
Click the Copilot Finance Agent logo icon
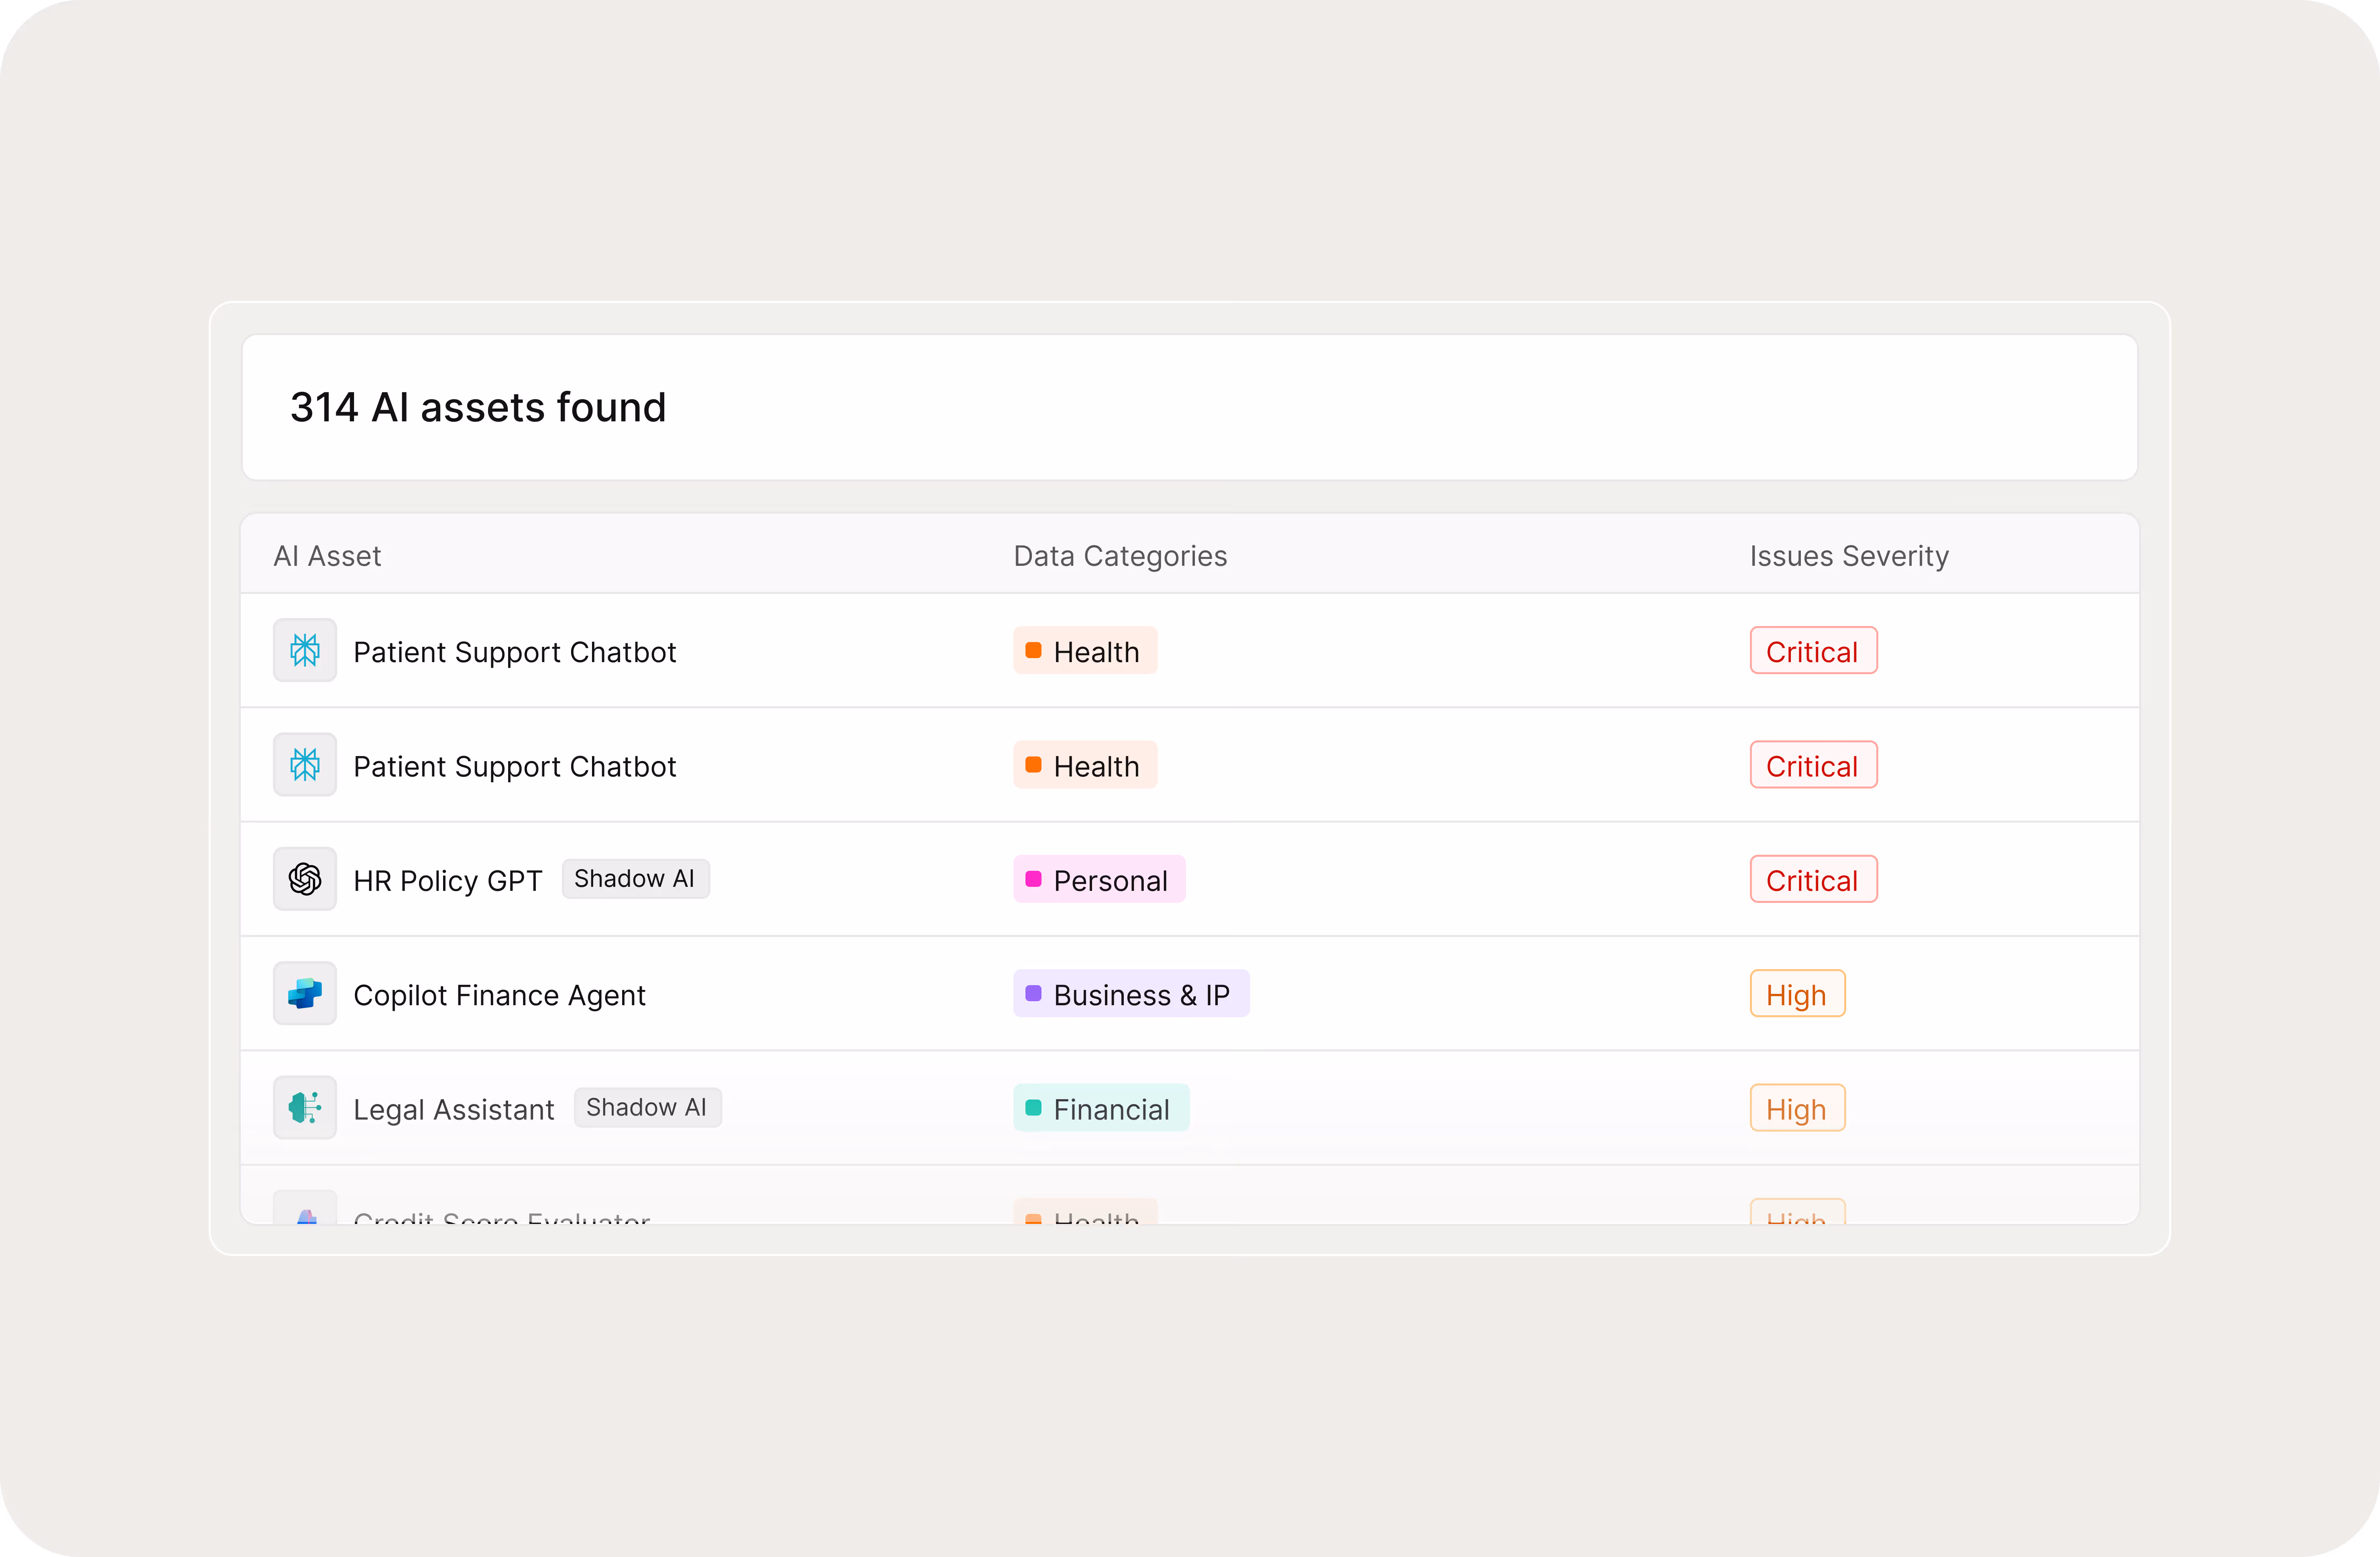pyautogui.click(x=305, y=993)
